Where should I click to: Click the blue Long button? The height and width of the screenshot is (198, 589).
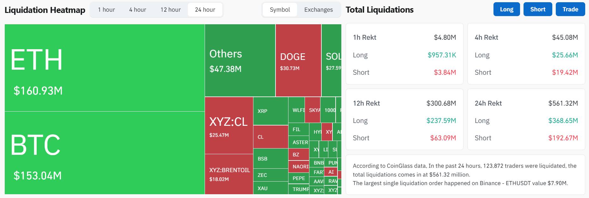click(x=506, y=9)
